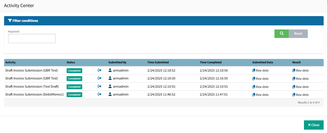328x134 pixels.
Task: Click the Submitted By column header
Action: tap(117, 62)
